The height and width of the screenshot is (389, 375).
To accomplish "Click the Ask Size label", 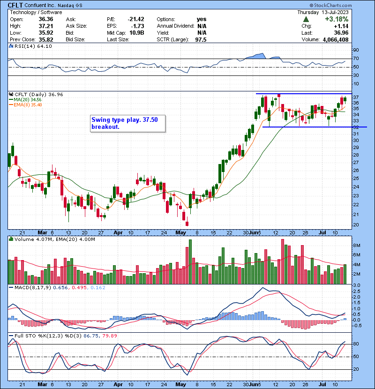I will pos(76,26).
